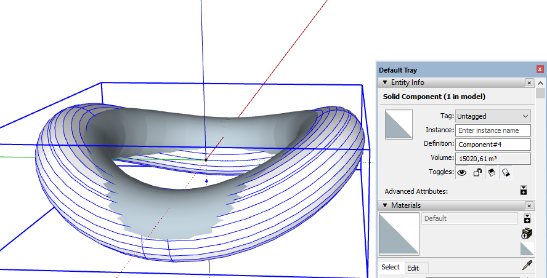Image resolution: width=547 pixels, height=278 pixels.
Task: Expand Advanced Attributes details
Action: point(523,190)
